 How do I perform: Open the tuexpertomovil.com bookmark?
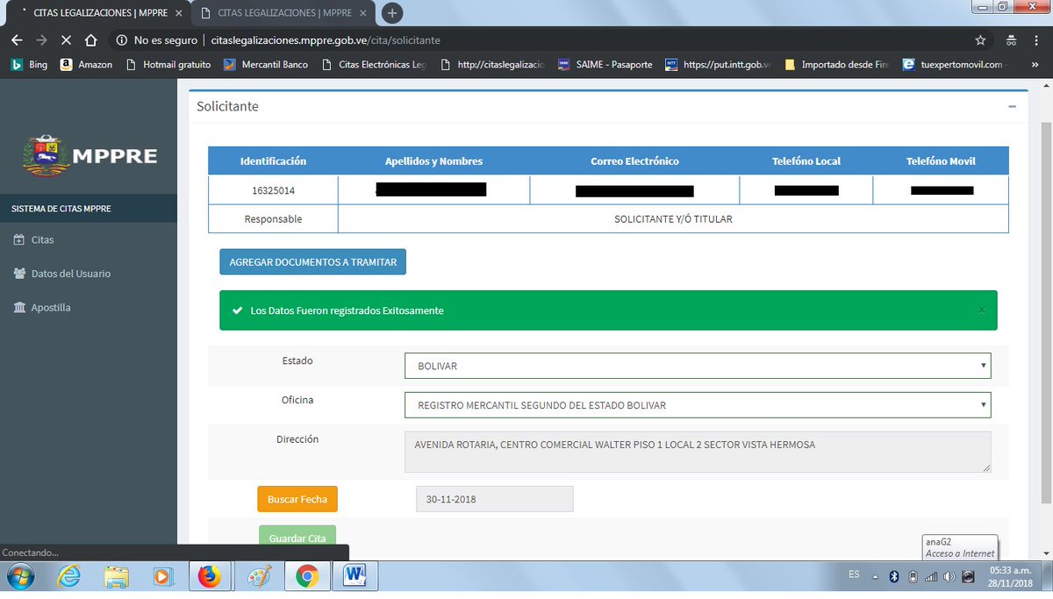pos(953,64)
